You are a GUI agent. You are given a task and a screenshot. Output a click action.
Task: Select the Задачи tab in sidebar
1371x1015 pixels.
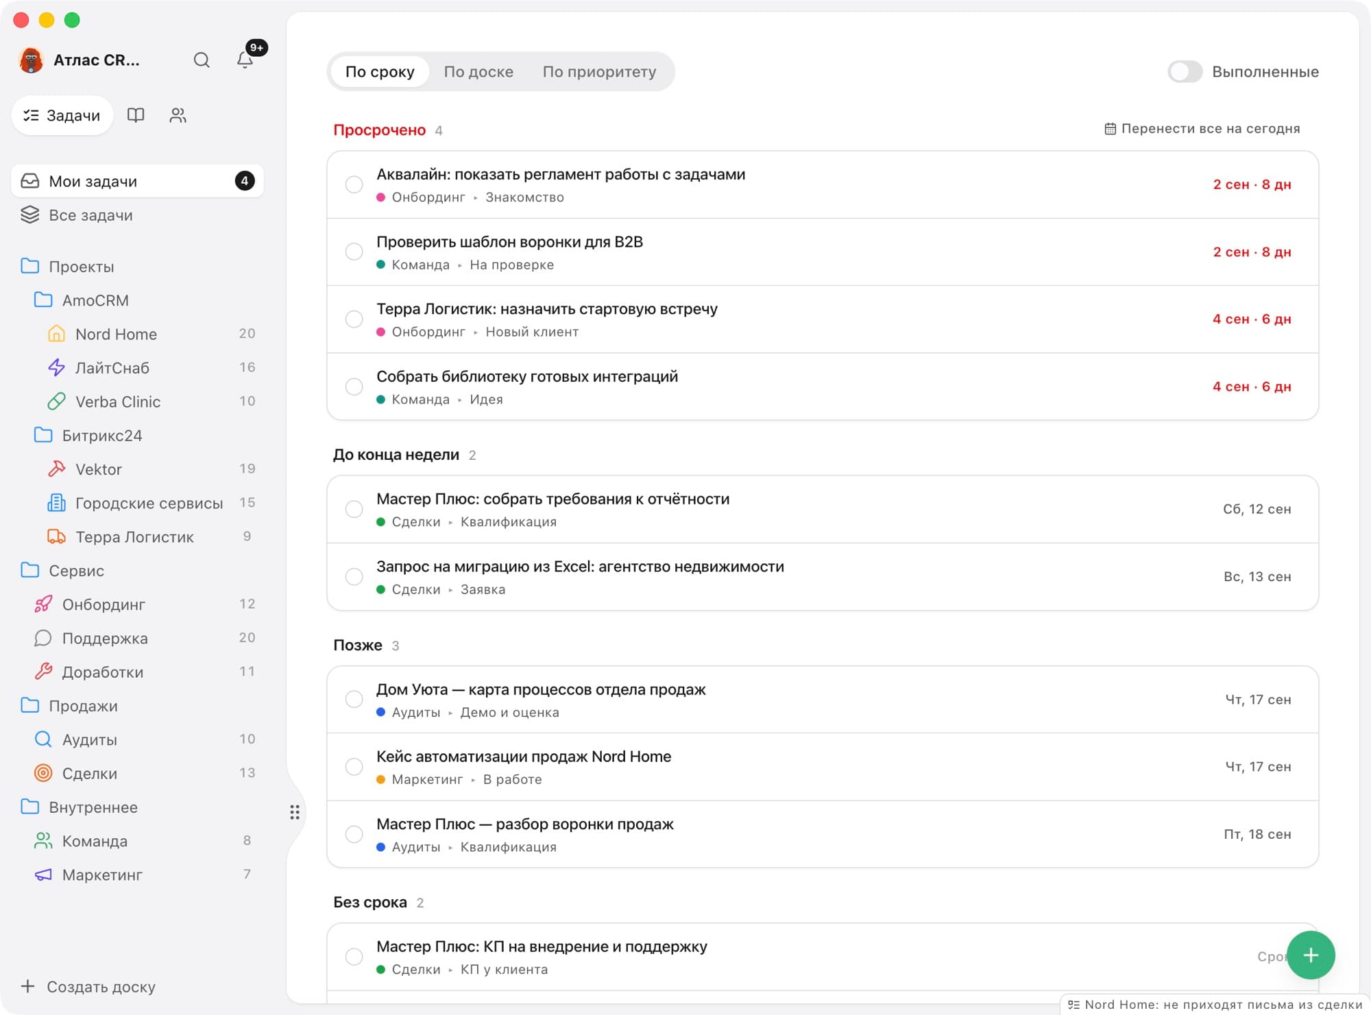tap(62, 115)
